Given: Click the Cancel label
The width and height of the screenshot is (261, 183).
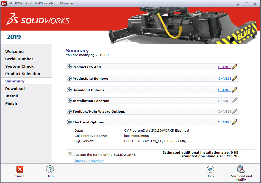Looking at the screenshot, I should (20, 176).
